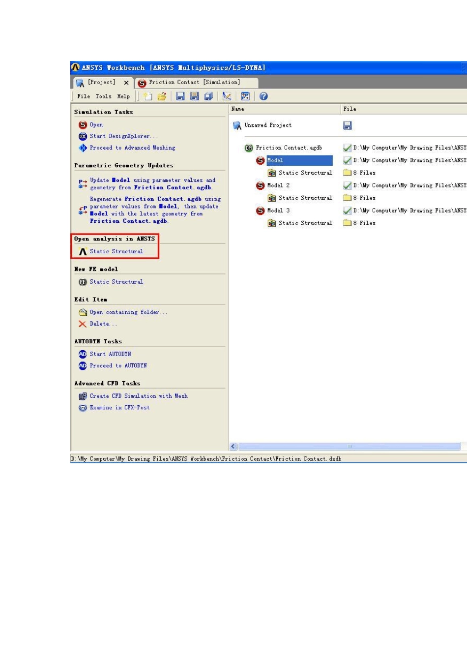Close the [Project] tab with the X
This screenshot has width=467, height=661.
click(x=126, y=83)
